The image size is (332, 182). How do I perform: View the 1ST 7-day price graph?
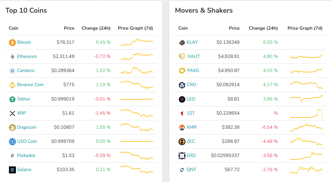coord(306,113)
